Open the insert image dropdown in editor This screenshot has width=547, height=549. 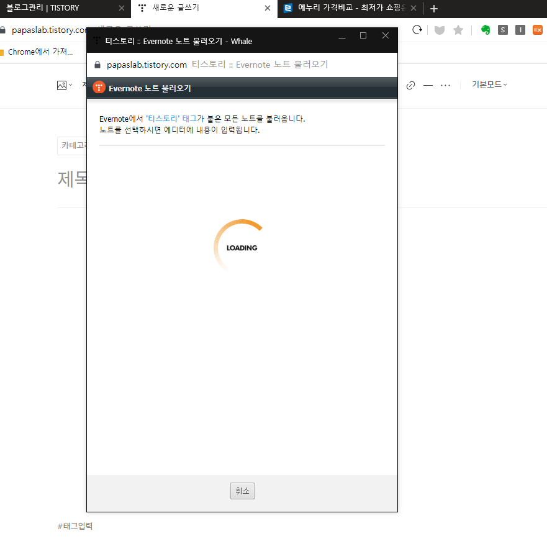click(x=65, y=85)
